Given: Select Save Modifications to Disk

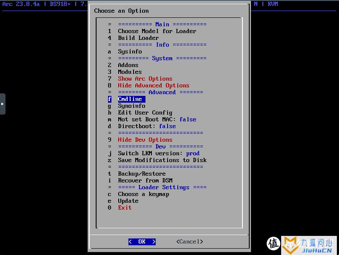Looking at the screenshot, I should [162, 160].
